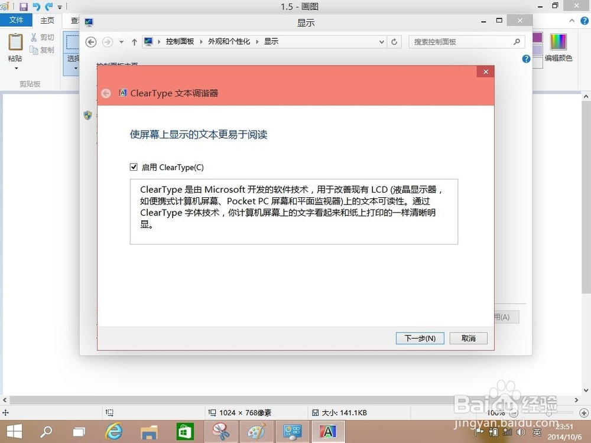Pick the purple swatch in Paint's palette
Screen dimensions: 591x443
point(537,37)
